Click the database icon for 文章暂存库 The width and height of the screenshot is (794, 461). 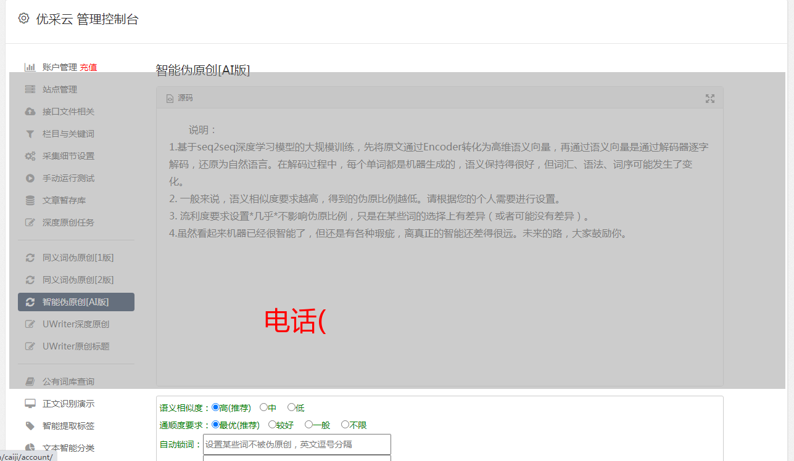click(30, 200)
